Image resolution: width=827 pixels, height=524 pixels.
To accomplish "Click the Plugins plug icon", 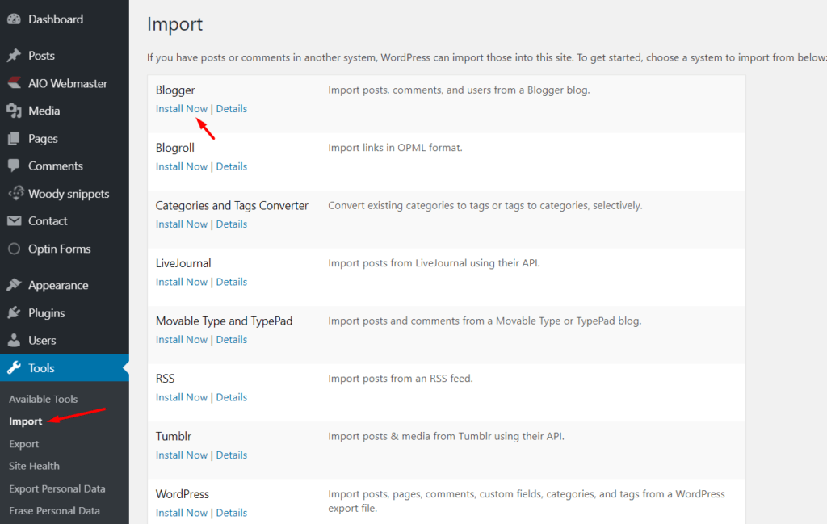I will [x=14, y=313].
